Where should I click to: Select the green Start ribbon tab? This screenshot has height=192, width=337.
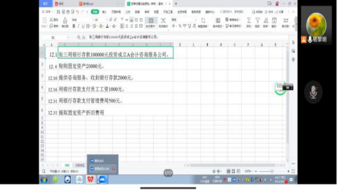(x=95, y=12)
